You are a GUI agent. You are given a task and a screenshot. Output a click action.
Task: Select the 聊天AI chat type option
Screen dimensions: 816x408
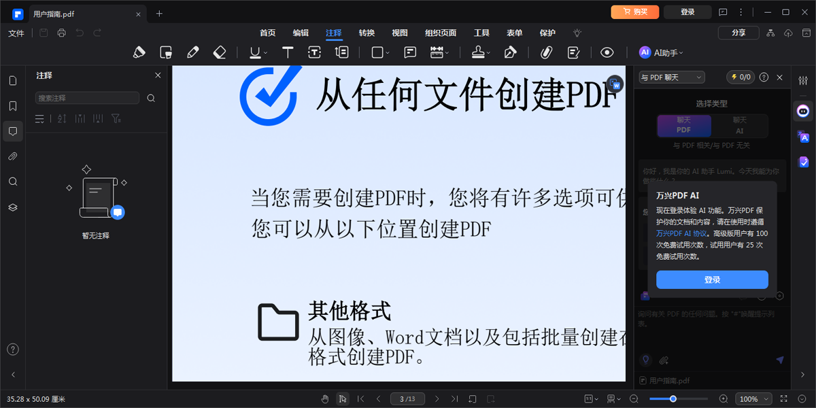point(739,126)
